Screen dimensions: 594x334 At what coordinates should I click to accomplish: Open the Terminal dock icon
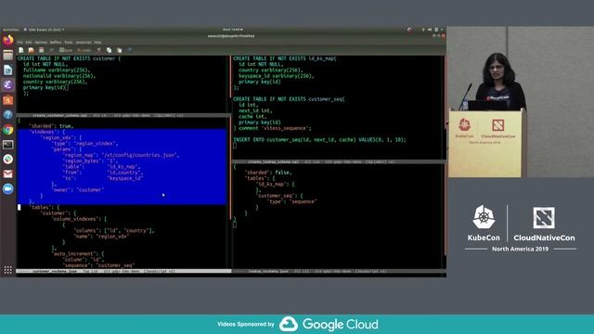point(8,145)
